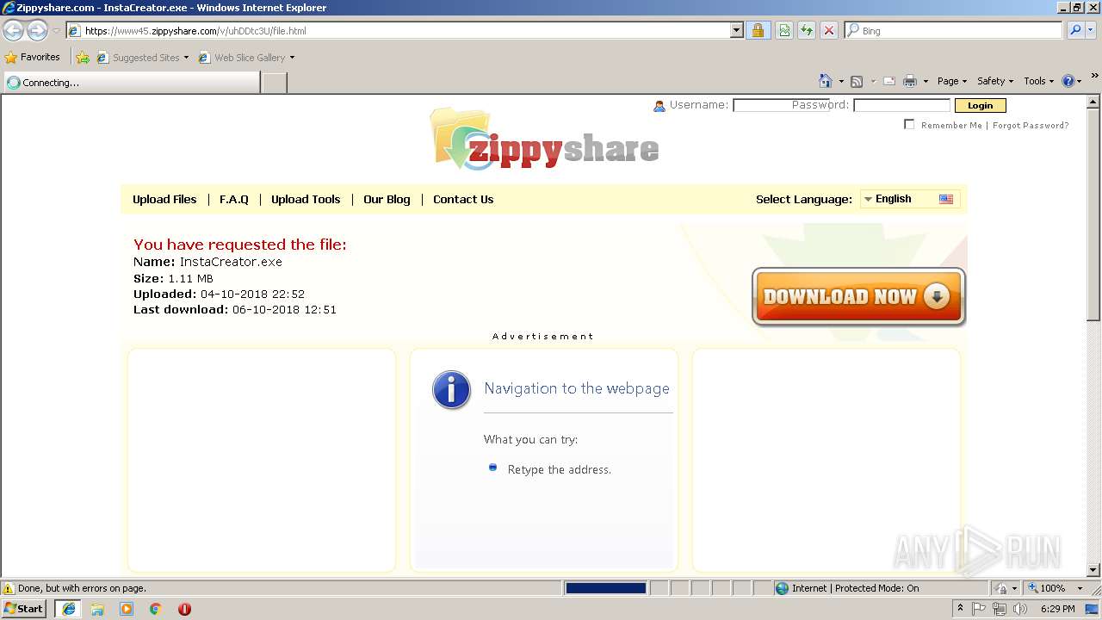Viewport: 1102px width, 620px height.
Task: Open the Suggested Sites dropdown
Action: click(143, 58)
